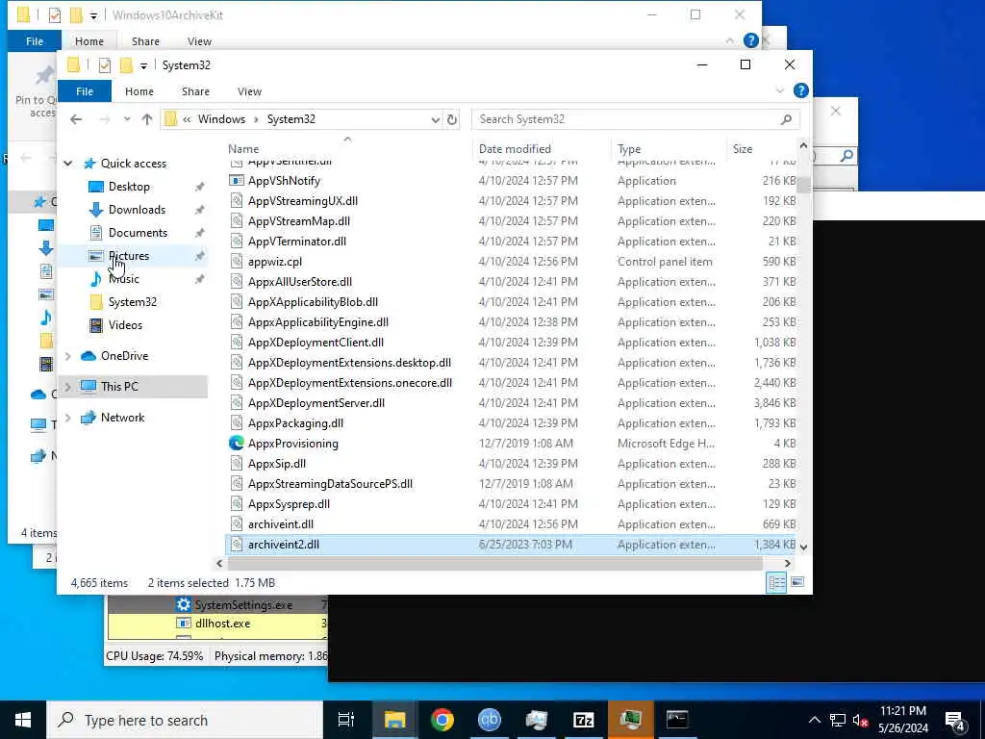Open Desktop in Quick access
This screenshot has width=985, height=739.
pos(129,187)
